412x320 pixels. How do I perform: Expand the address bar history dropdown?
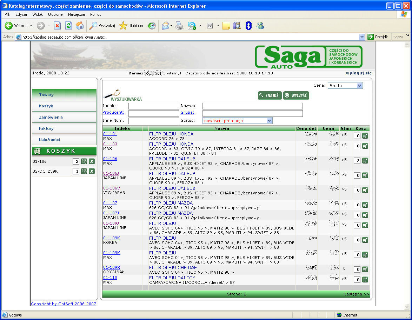click(362, 37)
